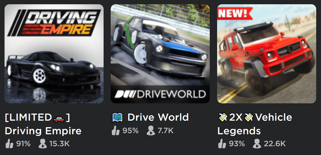Click the red car emoji in title

(x=59, y=118)
